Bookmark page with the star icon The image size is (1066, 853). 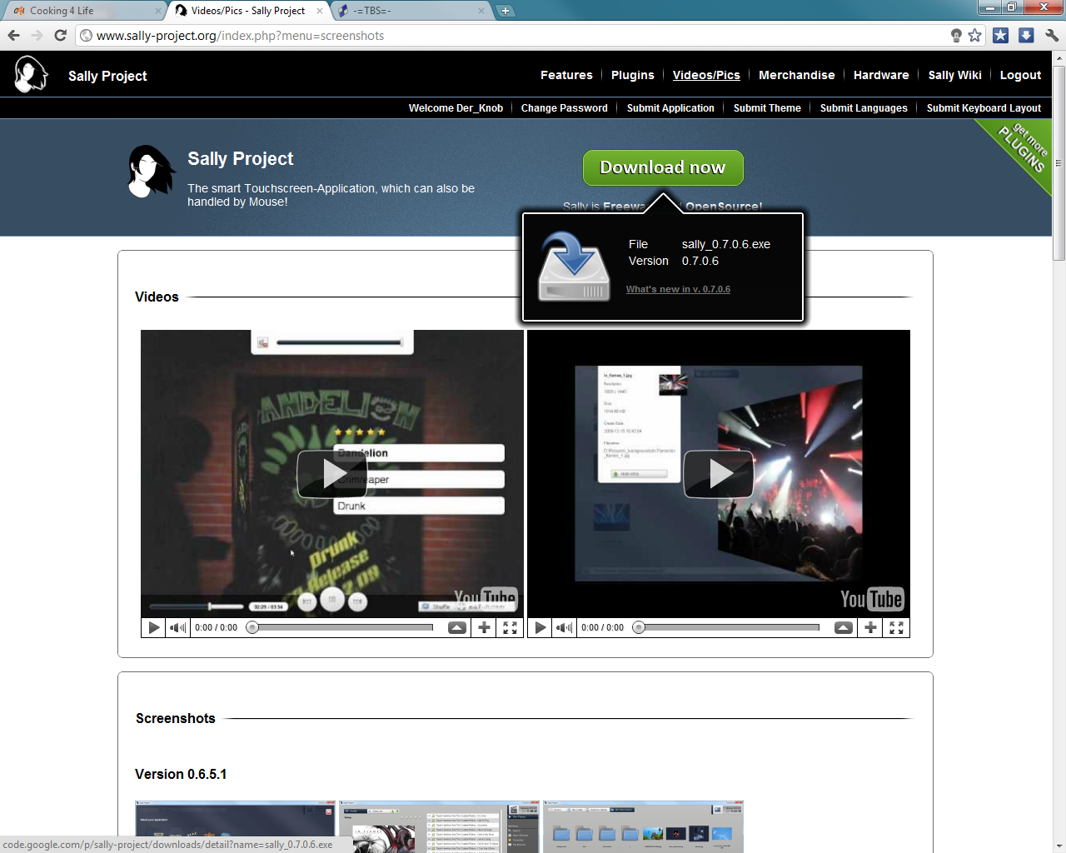[x=974, y=35]
